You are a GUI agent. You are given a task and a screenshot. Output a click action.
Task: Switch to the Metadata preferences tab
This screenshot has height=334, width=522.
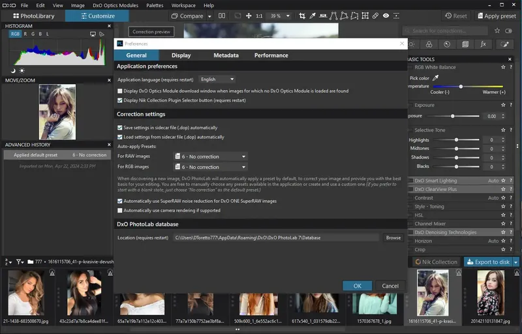226,55
